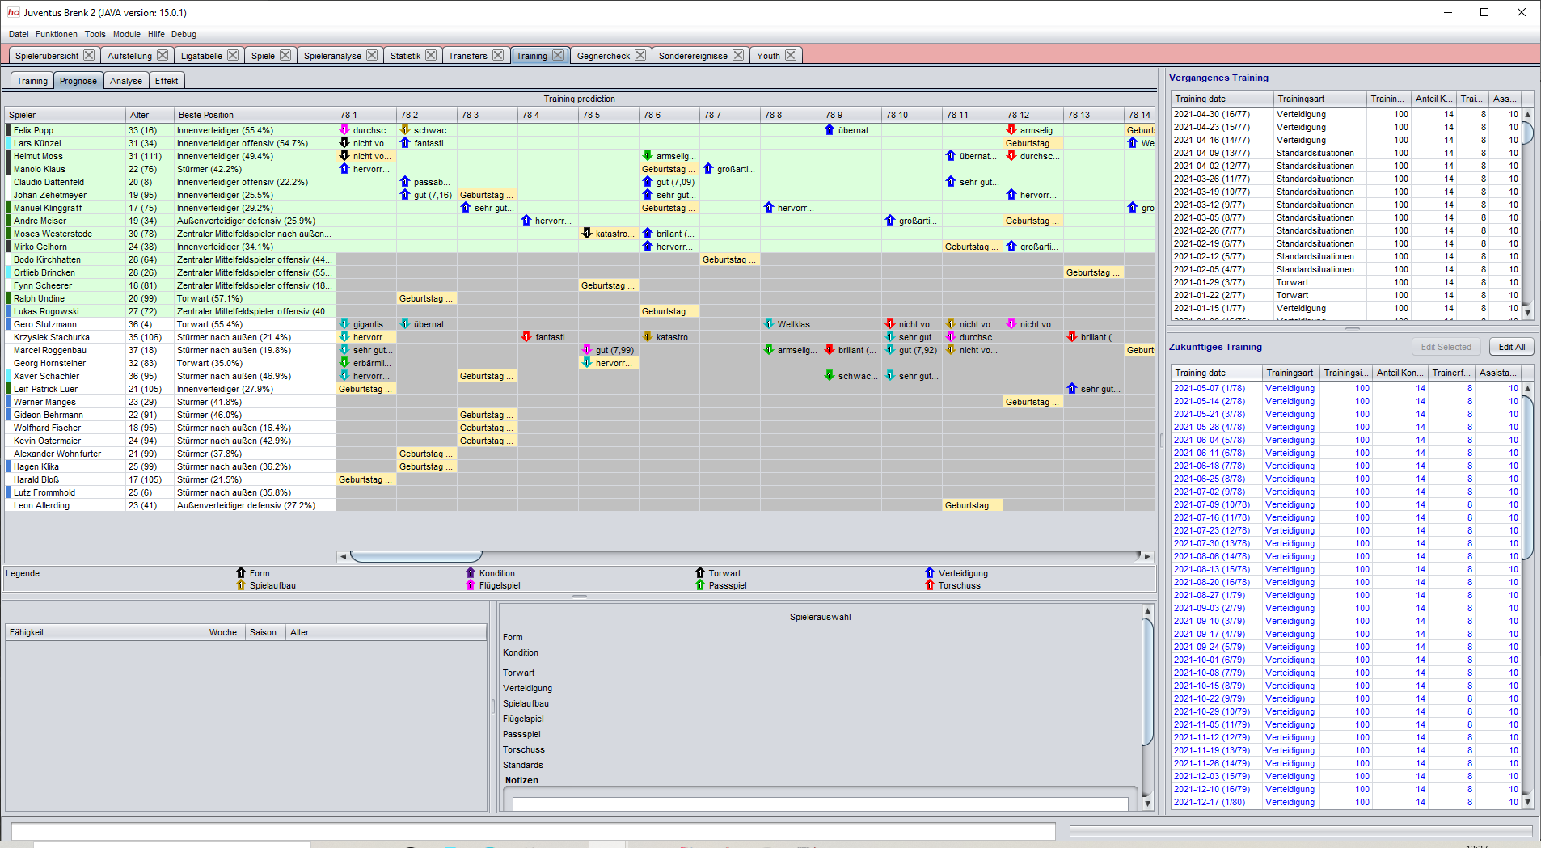
Task: Click the scroll right arrow under prediction table
Action: (x=1146, y=556)
